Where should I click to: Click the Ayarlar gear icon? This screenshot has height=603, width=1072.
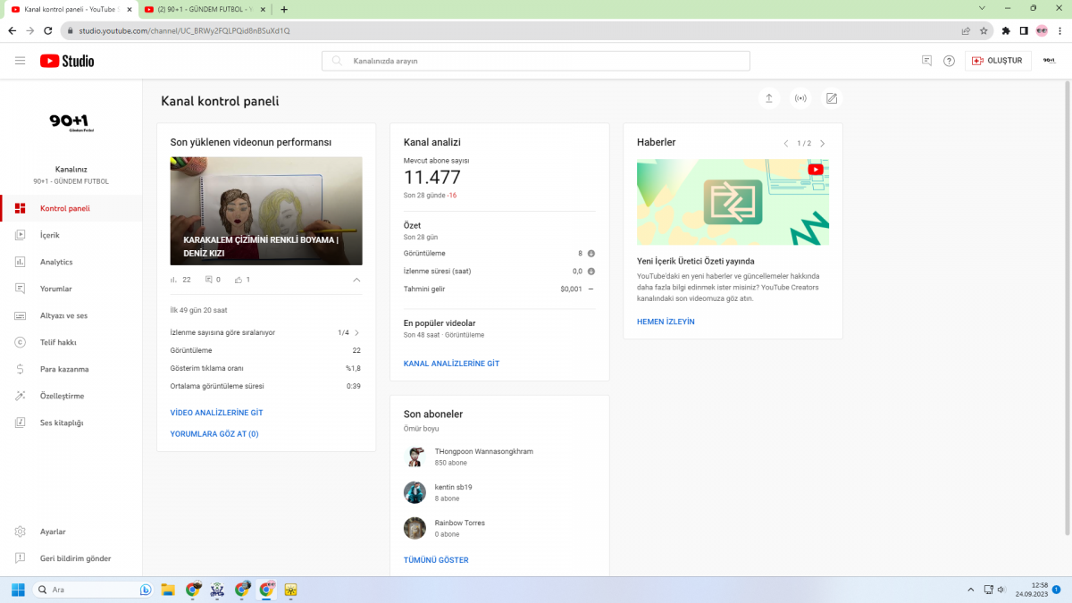(20, 532)
